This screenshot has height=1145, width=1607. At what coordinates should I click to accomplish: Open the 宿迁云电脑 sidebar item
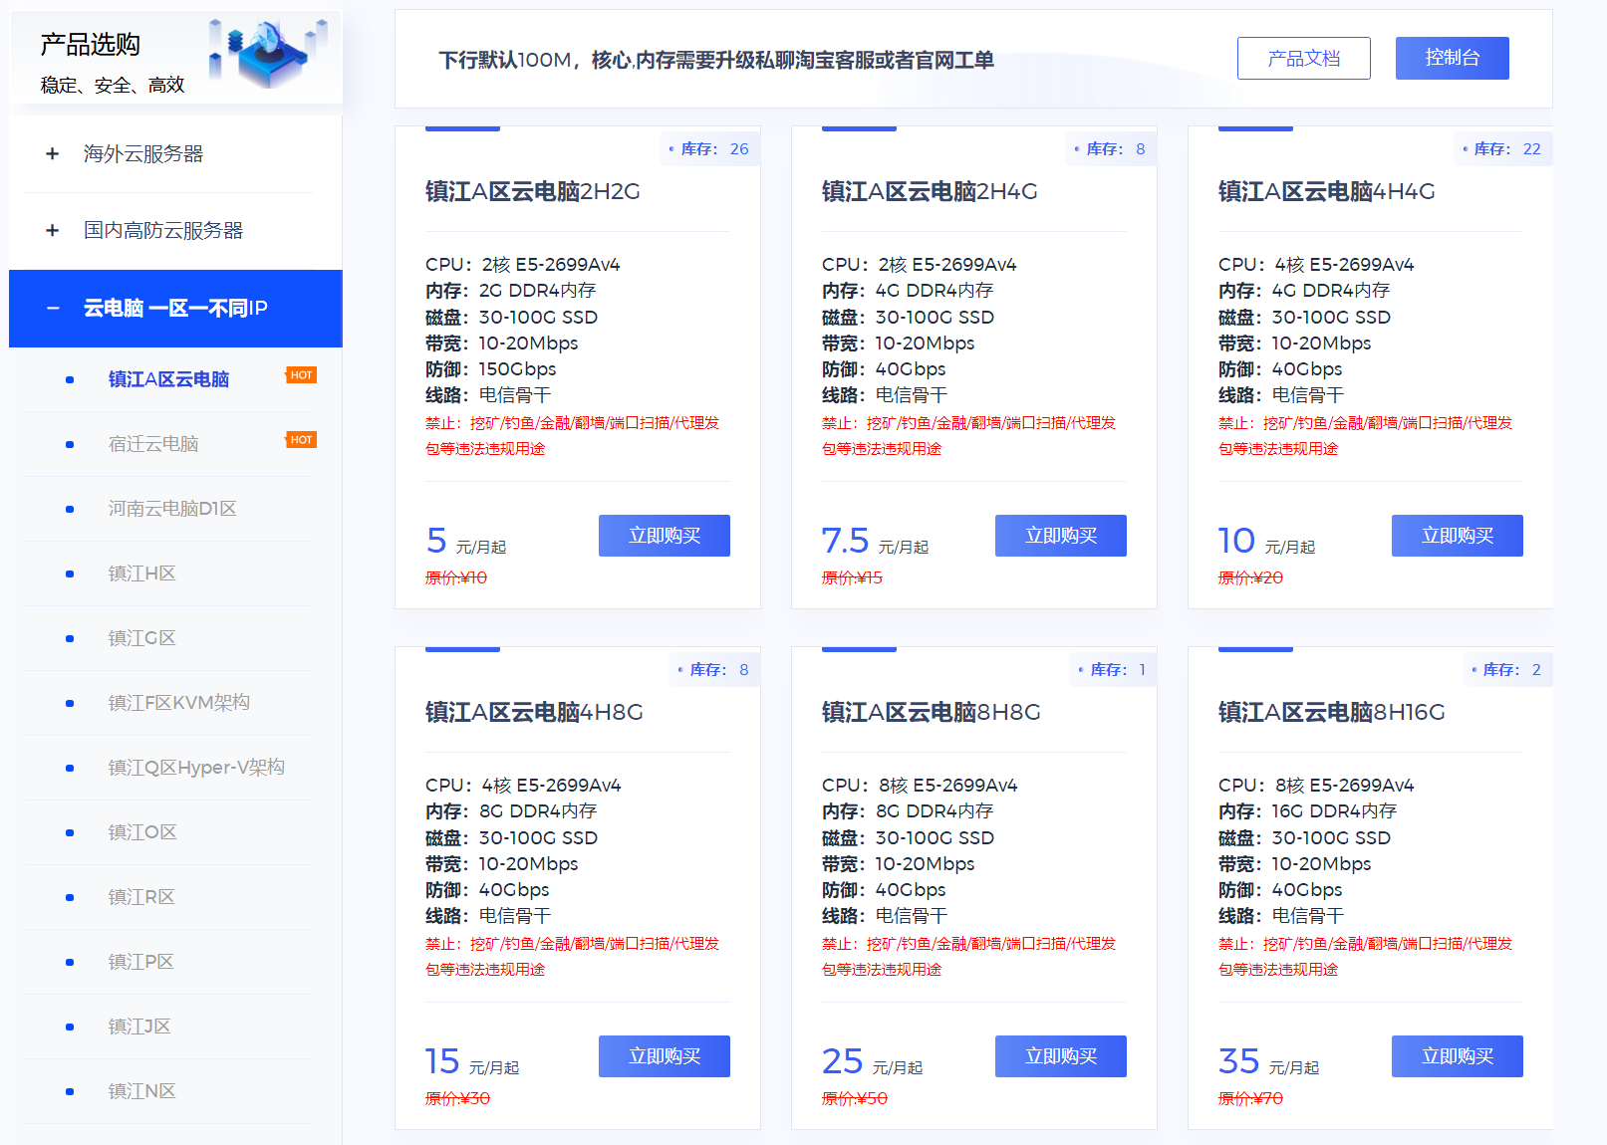[153, 444]
